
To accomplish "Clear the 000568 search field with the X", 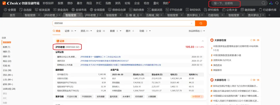I will click(191, 23).
